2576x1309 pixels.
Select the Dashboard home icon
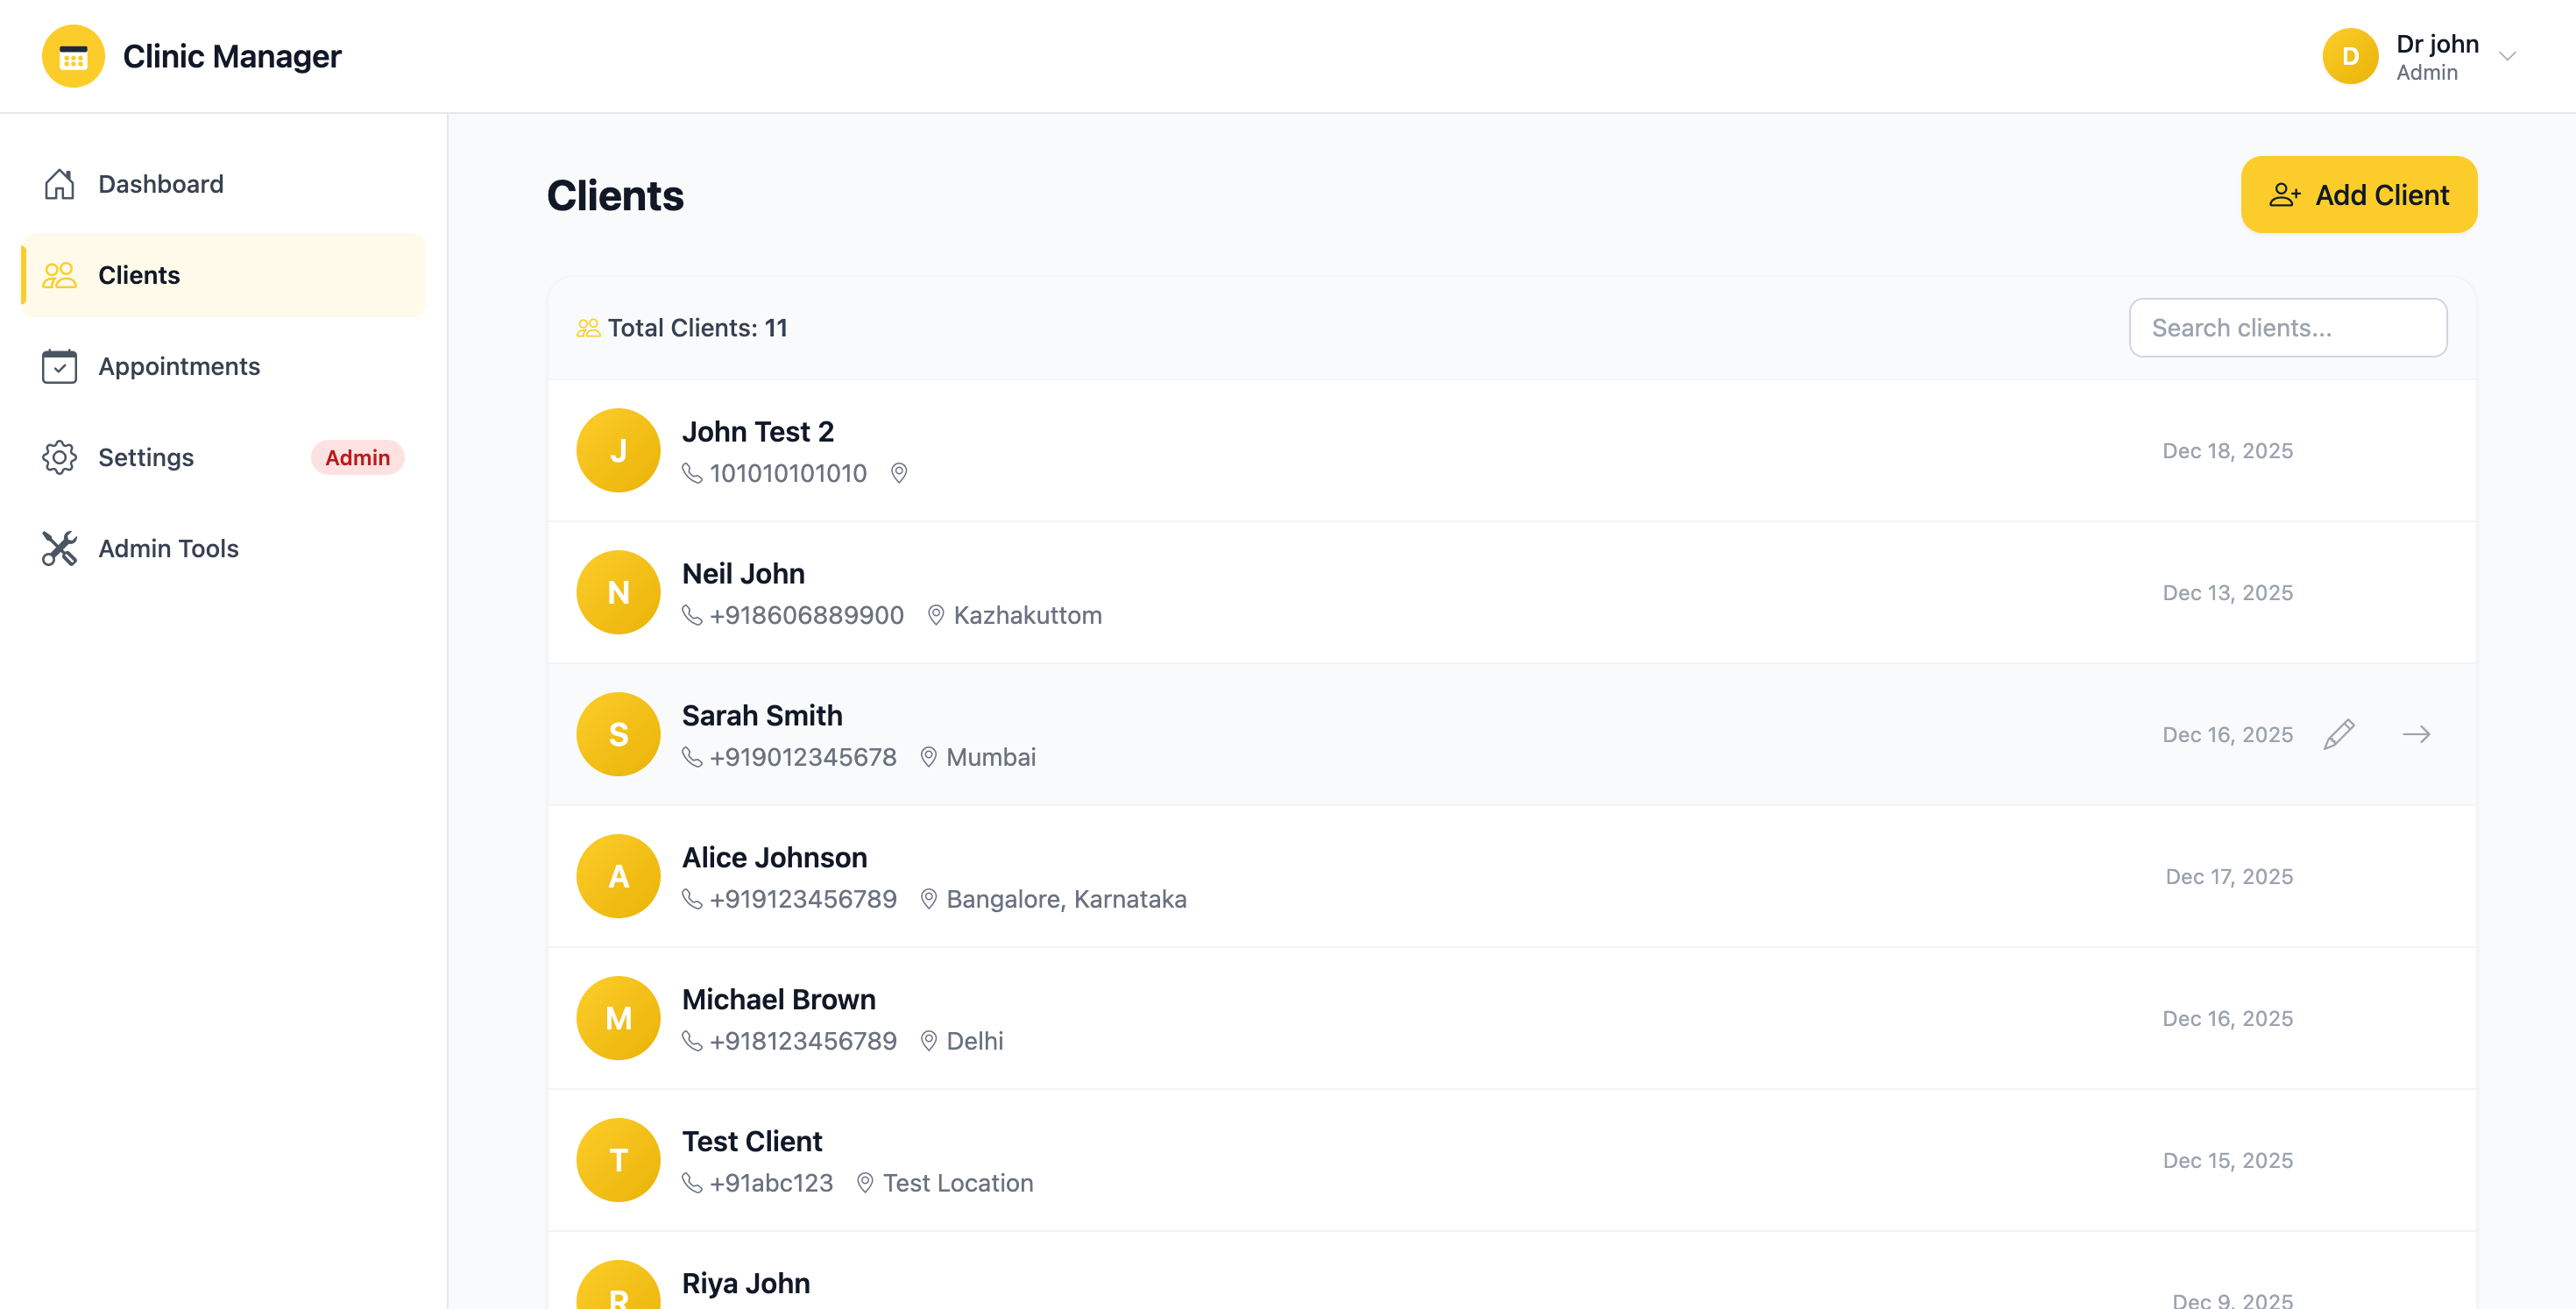pyautogui.click(x=59, y=184)
